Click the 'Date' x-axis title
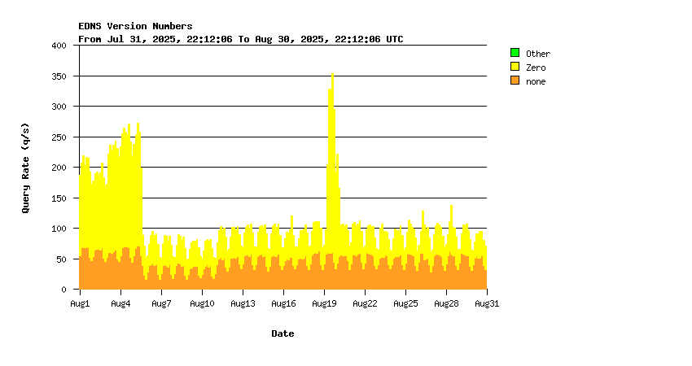692x366 pixels. click(x=282, y=333)
